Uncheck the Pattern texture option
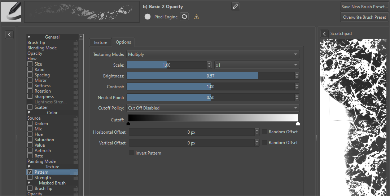Screen dimensions: 390x196 pos(30,172)
